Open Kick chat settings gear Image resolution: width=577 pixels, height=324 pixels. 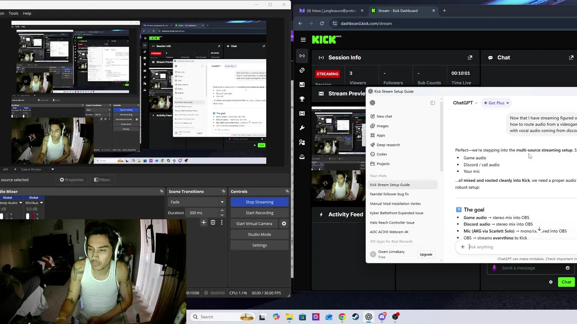pyautogui.click(x=550, y=282)
